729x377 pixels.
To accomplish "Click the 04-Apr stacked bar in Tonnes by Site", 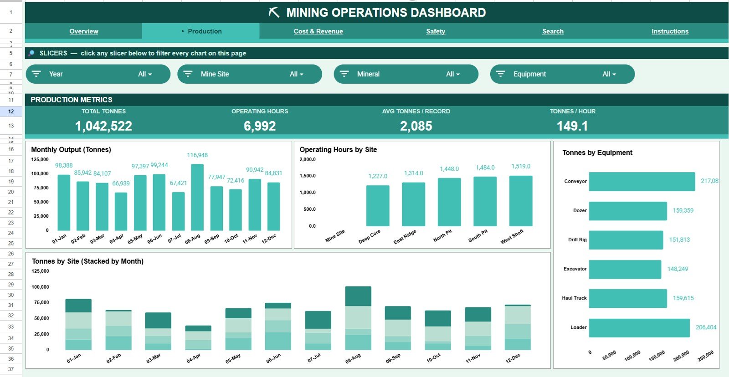I will coord(198,338).
